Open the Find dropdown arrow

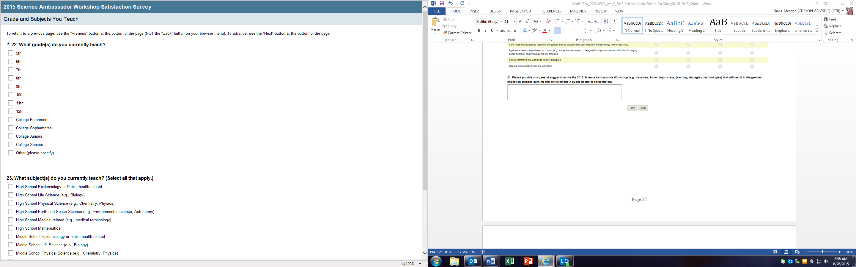coord(840,19)
